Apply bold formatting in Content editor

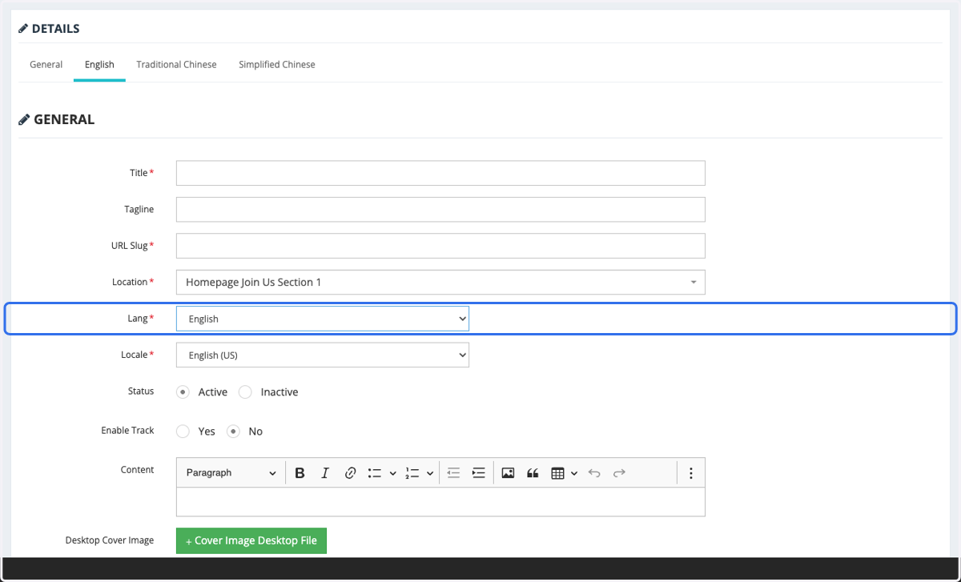[x=300, y=473]
